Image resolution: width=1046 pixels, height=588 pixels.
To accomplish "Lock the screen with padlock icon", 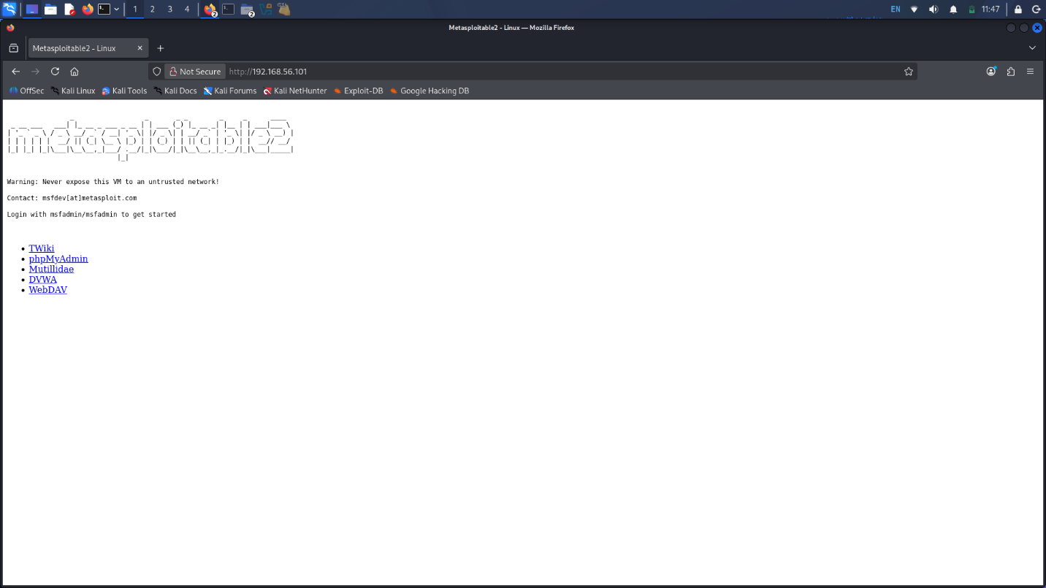I will pos(1018,9).
